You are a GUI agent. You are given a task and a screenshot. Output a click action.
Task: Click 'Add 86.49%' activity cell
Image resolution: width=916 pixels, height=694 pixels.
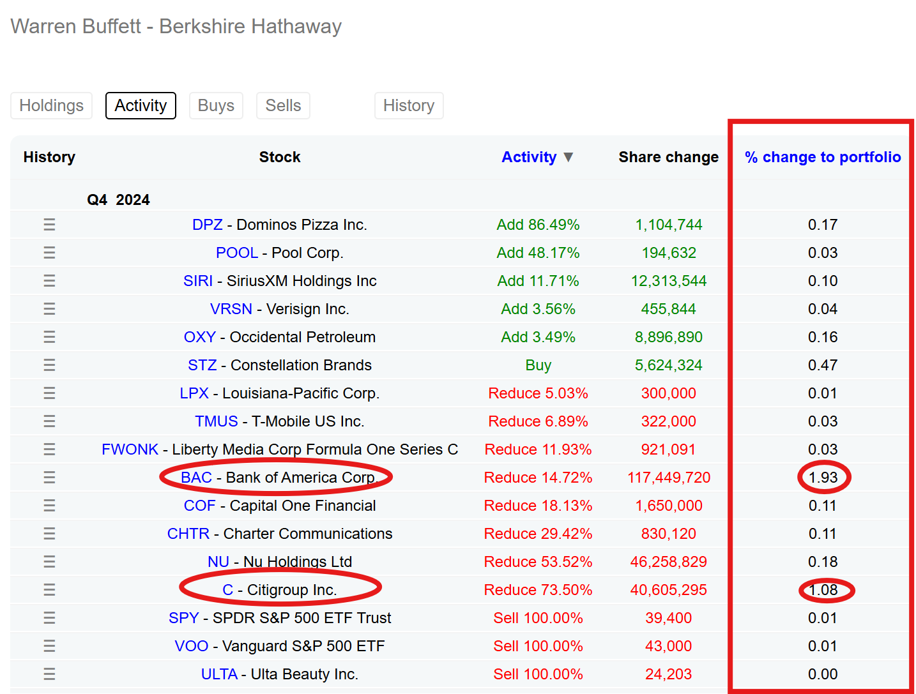pos(538,225)
